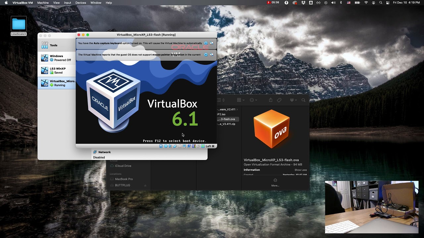Click the More button in Finder preview
The width and height of the screenshot is (424, 238).
[x=275, y=182]
